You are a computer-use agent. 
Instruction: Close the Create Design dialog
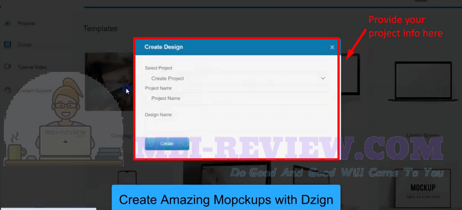(332, 47)
